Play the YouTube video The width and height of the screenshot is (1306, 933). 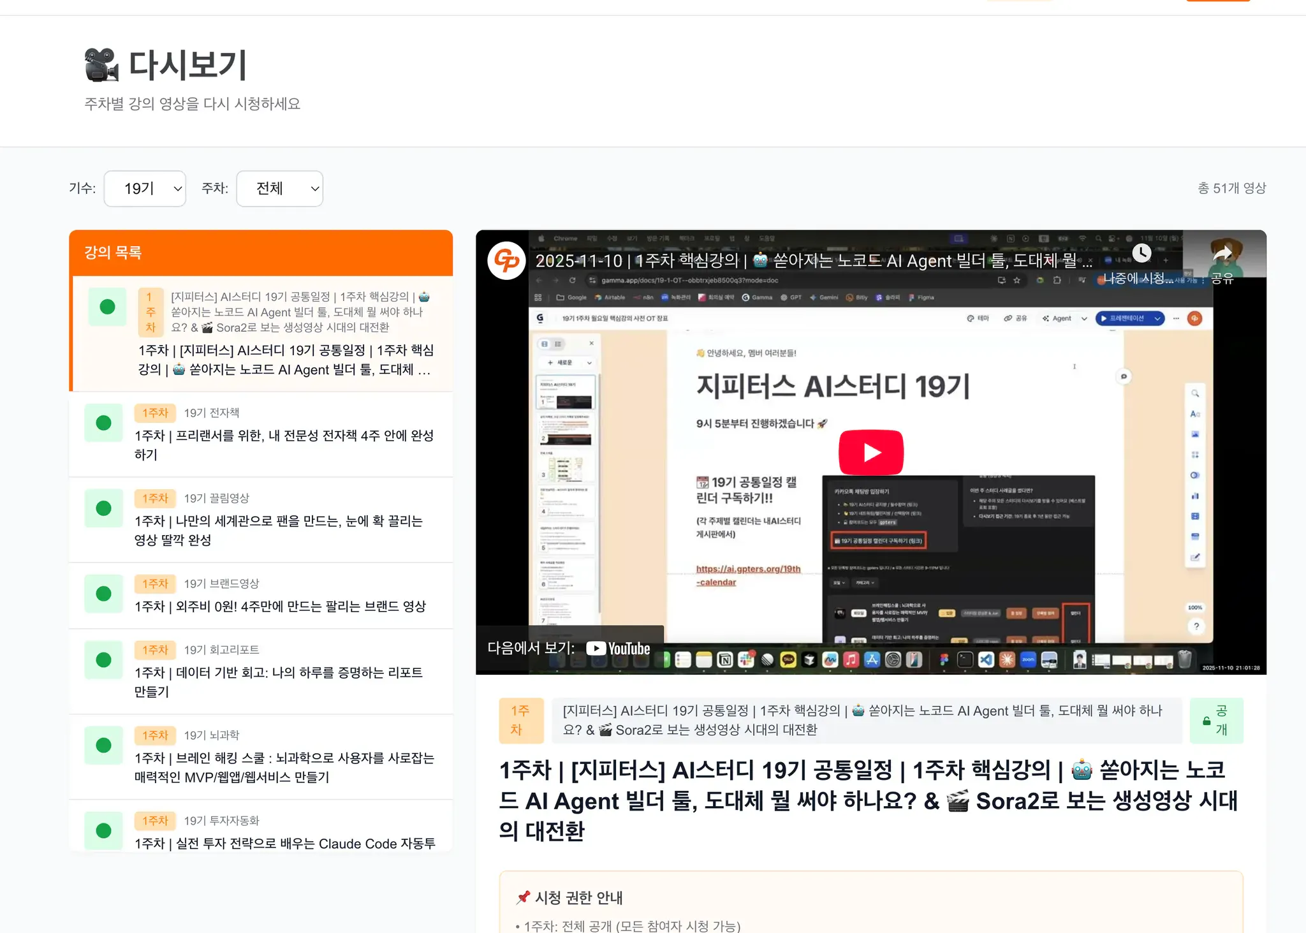coord(870,452)
